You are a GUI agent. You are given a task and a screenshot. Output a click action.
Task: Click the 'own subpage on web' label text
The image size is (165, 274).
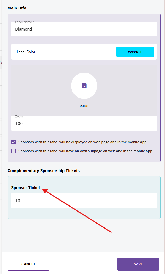tap(85, 151)
